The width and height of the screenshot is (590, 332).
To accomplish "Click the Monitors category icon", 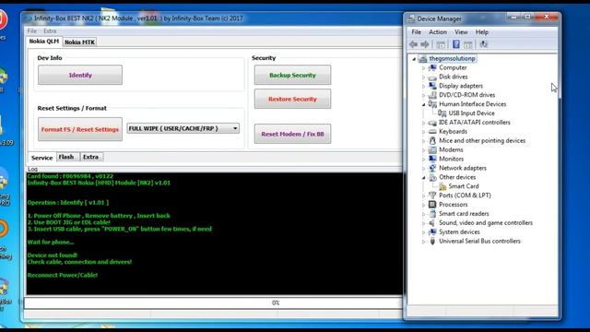I will click(432, 159).
